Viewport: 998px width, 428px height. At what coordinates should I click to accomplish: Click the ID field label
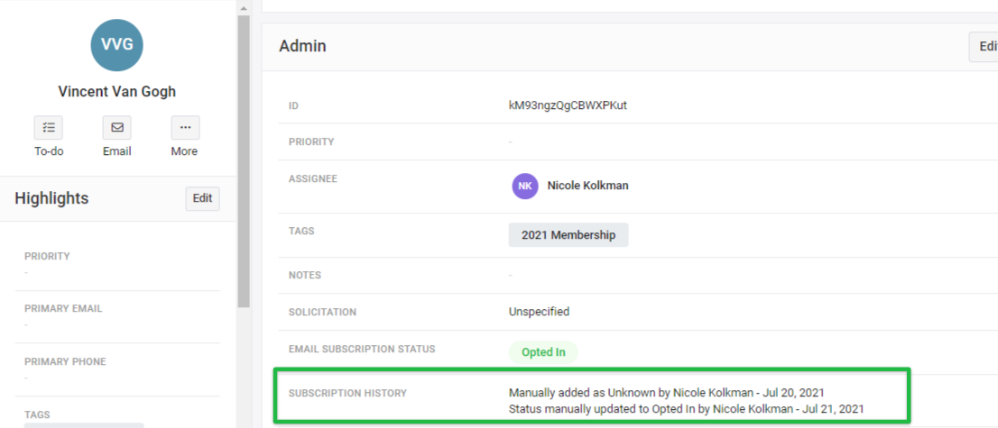tap(294, 105)
